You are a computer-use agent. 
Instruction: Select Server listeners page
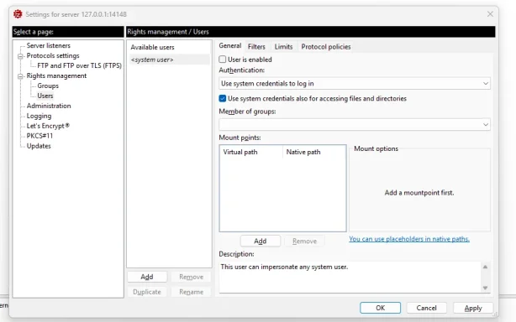tap(49, 45)
